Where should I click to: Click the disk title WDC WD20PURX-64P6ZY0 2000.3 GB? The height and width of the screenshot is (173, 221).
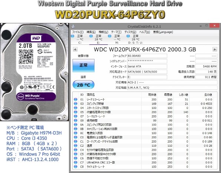pos(145,49)
